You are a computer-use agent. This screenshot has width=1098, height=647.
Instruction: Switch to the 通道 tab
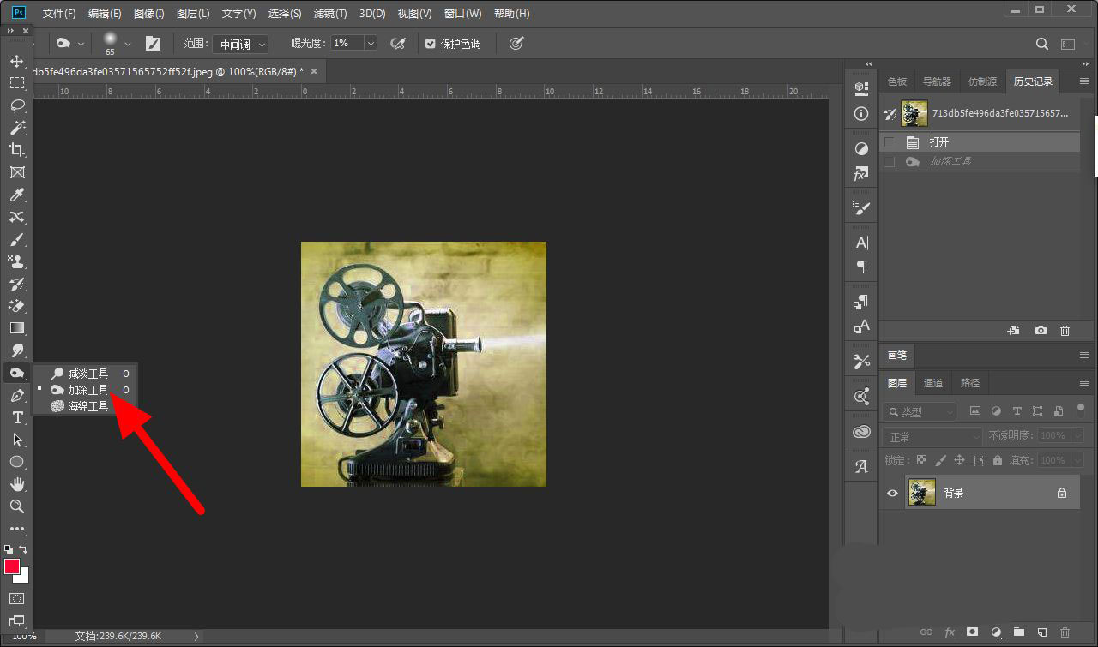click(x=933, y=383)
